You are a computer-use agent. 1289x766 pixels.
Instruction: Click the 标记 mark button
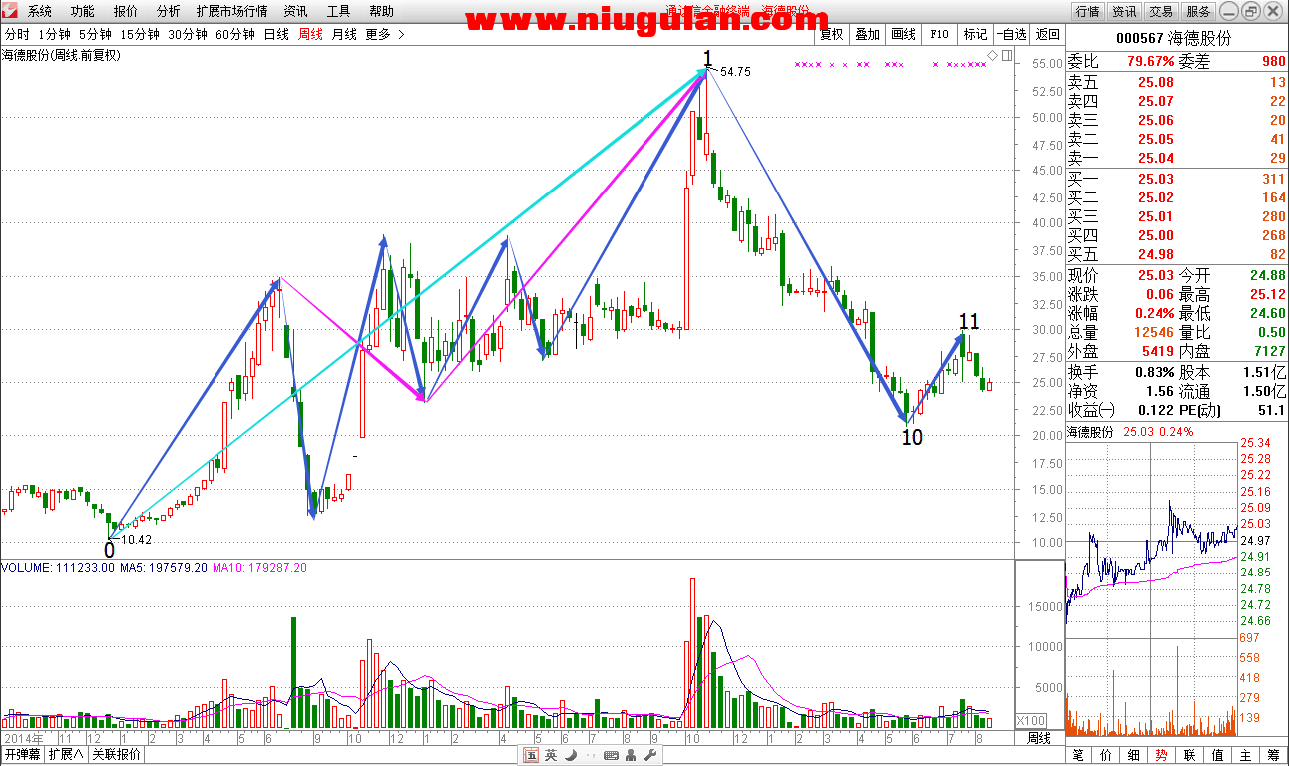pos(975,34)
